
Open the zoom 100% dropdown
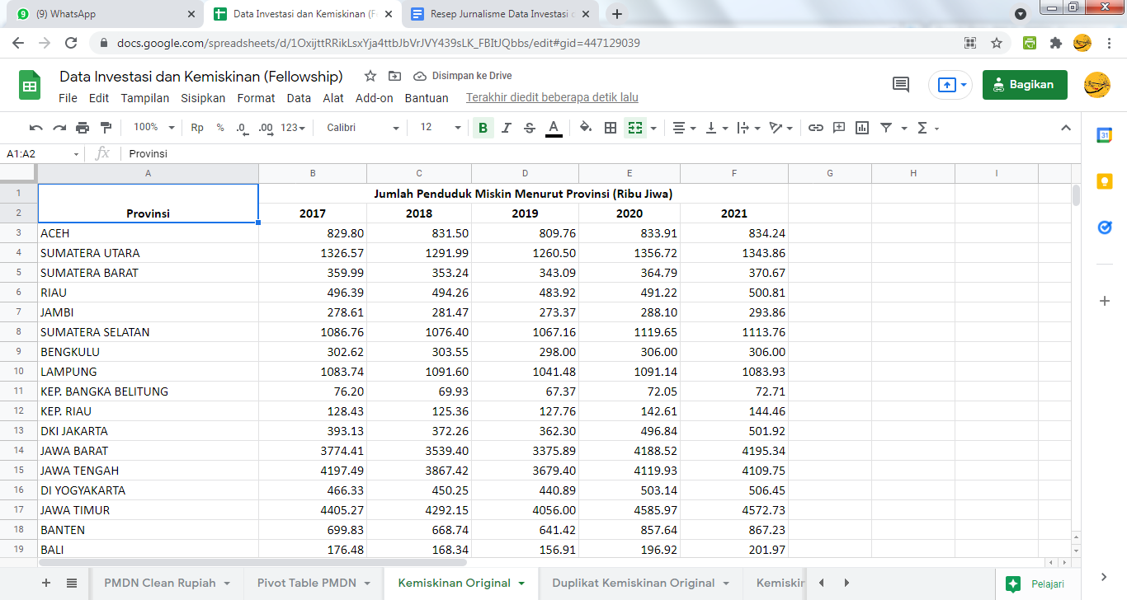tap(154, 128)
